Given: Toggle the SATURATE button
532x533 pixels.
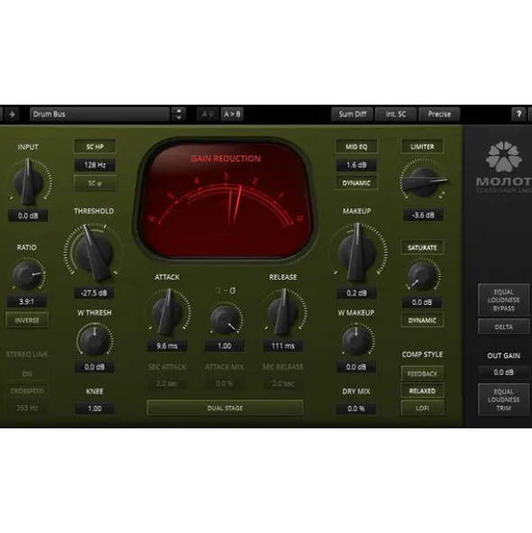Looking at the screenshot, I should 422,247.
